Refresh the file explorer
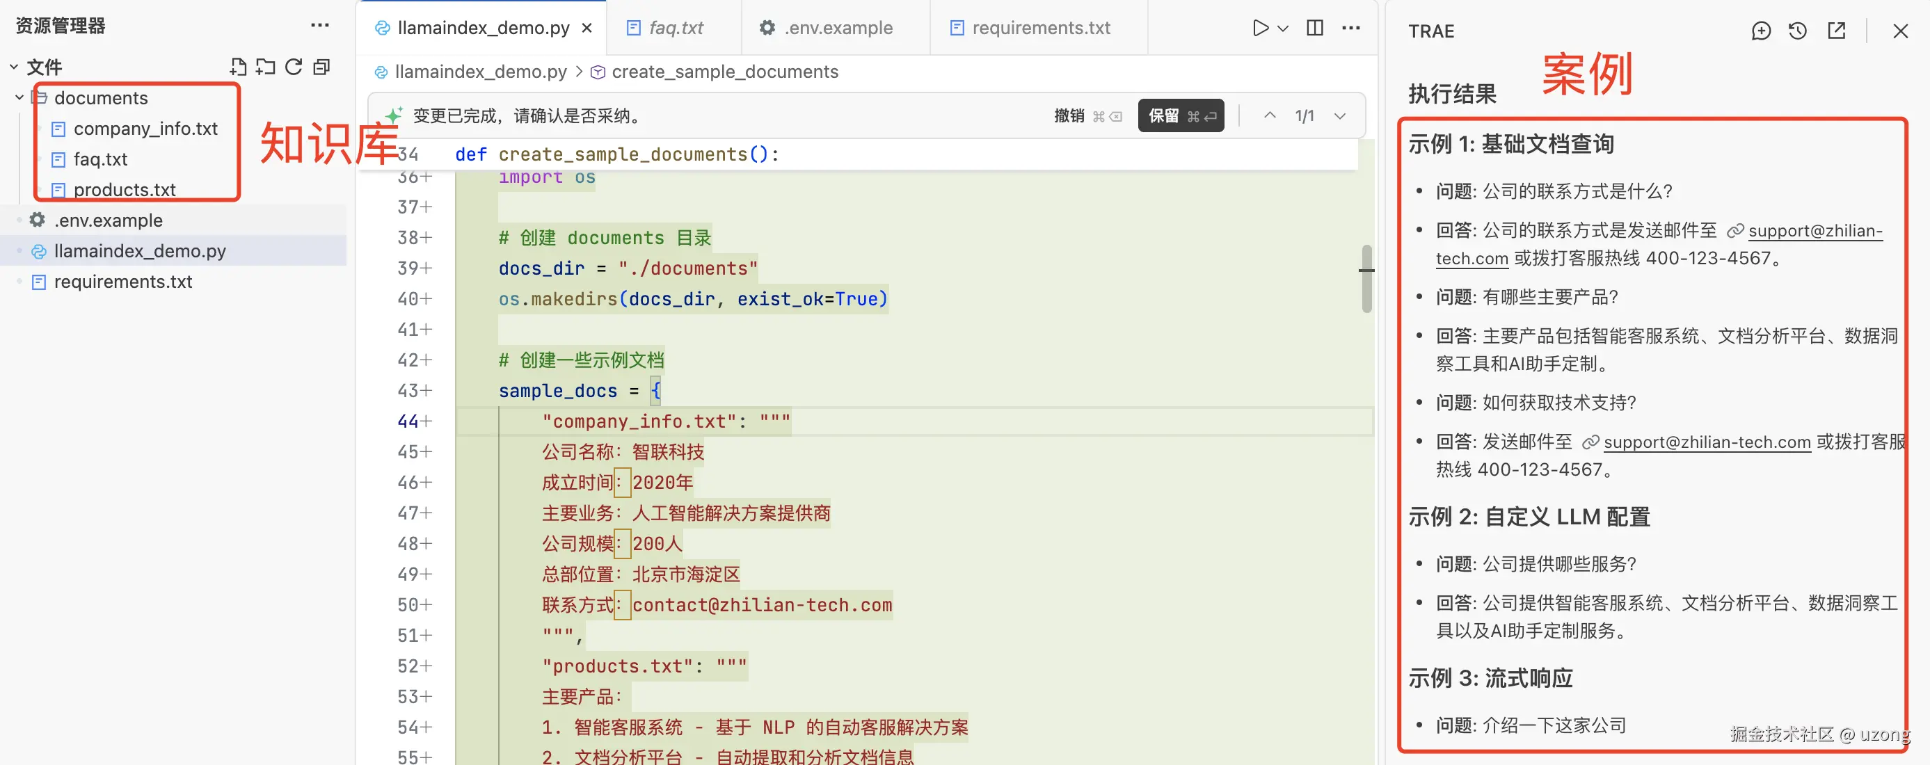The width and height of the screenshot is (1930, 765). (x=294, y=67)
